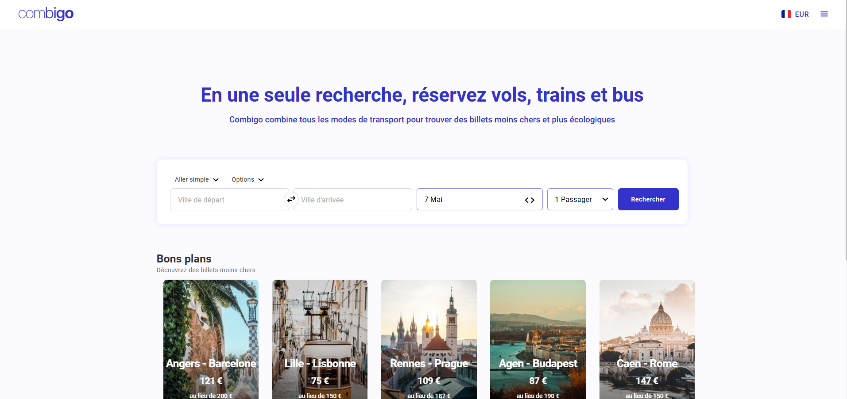Open the Agen - Budapest deal

coord(538,339)
